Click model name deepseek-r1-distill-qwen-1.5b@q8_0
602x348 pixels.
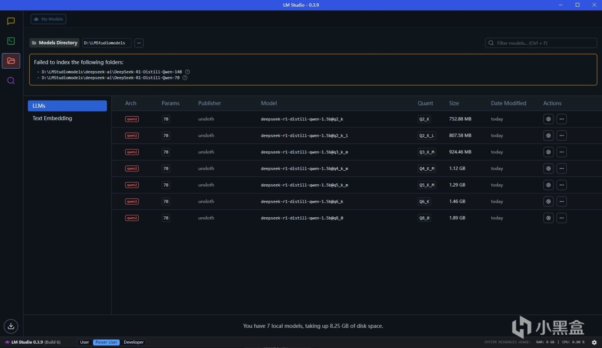pos(302,218)
